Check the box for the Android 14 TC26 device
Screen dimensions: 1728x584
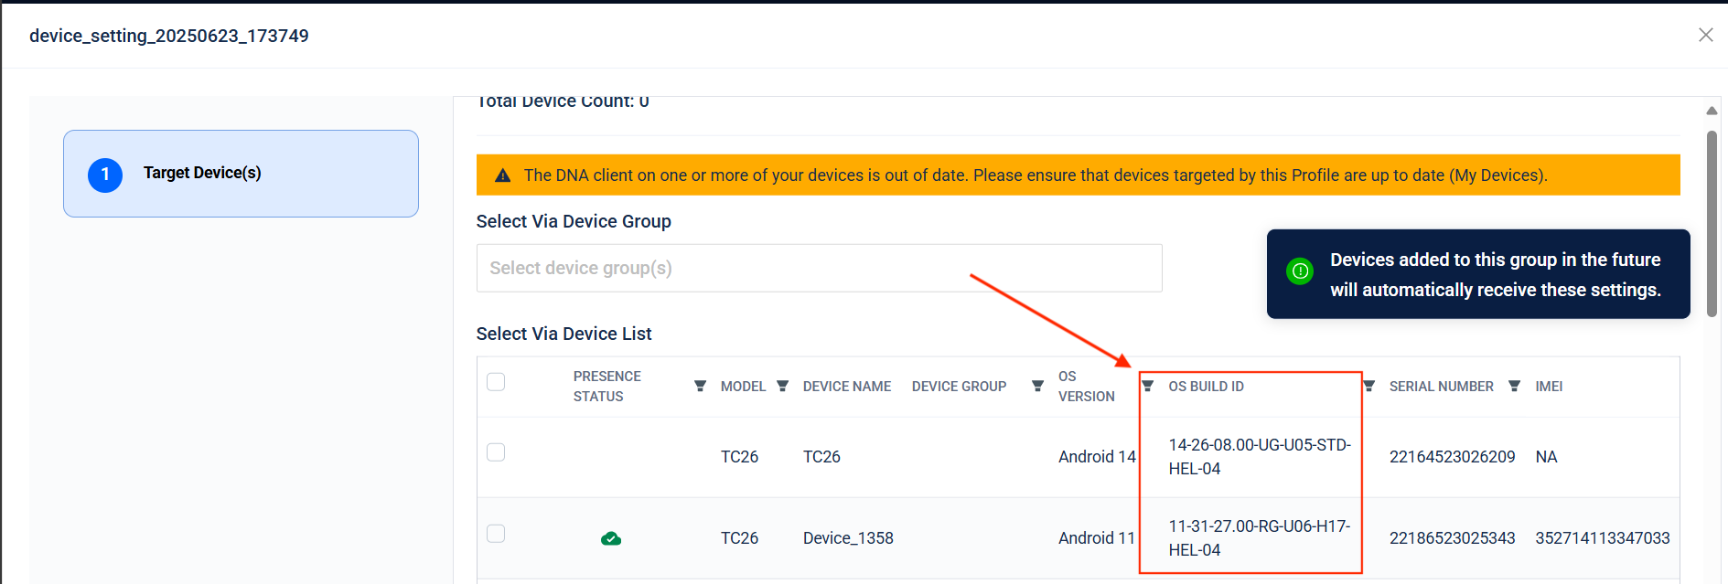click(496, 452)
